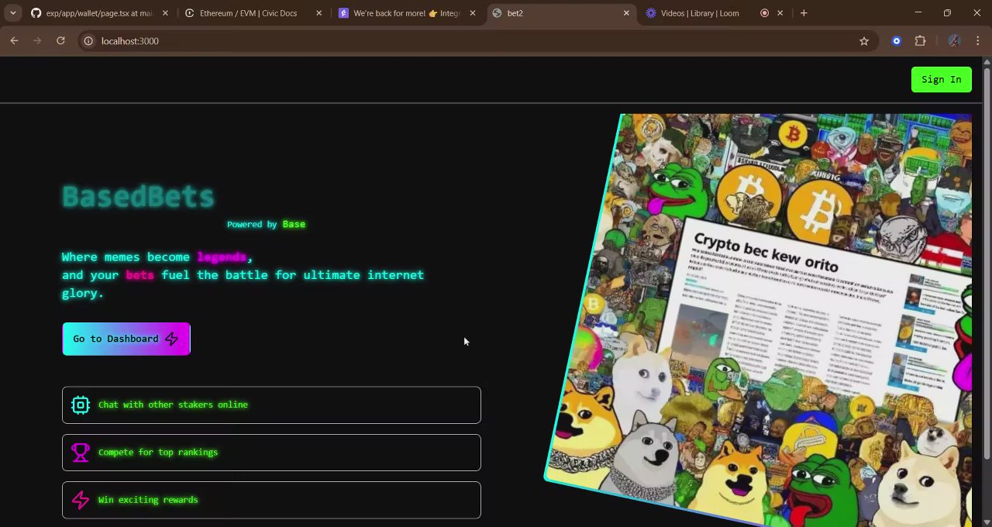The height and width of the screenshot is (527, 992).
Task: Click the highlighted word "bets"
Action: click(x=139, y=275)
